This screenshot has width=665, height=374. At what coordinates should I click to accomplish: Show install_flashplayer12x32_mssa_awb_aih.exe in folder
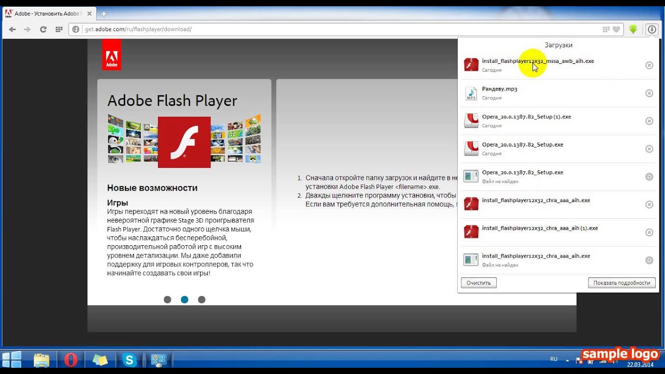[649, 65]
